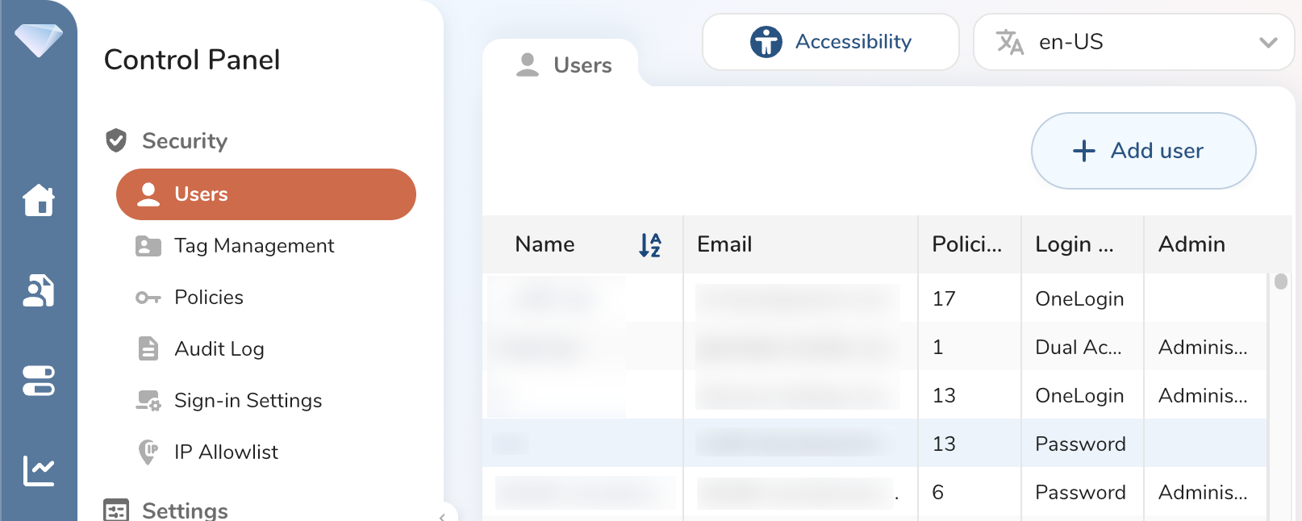Open the en-US language dropdown
The image size is (1302, 521).
1133,42
